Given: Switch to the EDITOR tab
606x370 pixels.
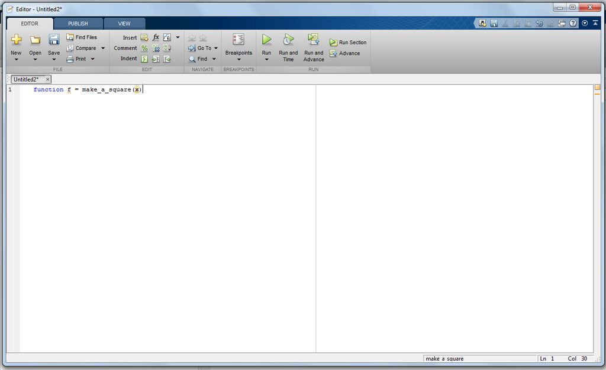Looking at the screenshot, I should pos(30,24).
